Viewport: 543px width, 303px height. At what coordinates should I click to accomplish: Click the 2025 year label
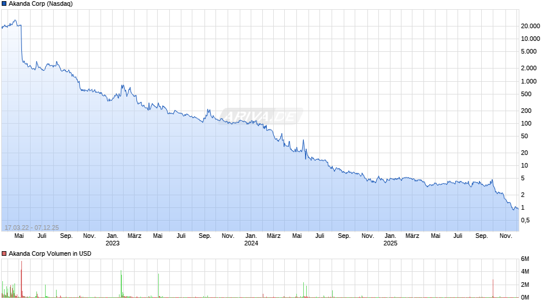click(390, 243)
